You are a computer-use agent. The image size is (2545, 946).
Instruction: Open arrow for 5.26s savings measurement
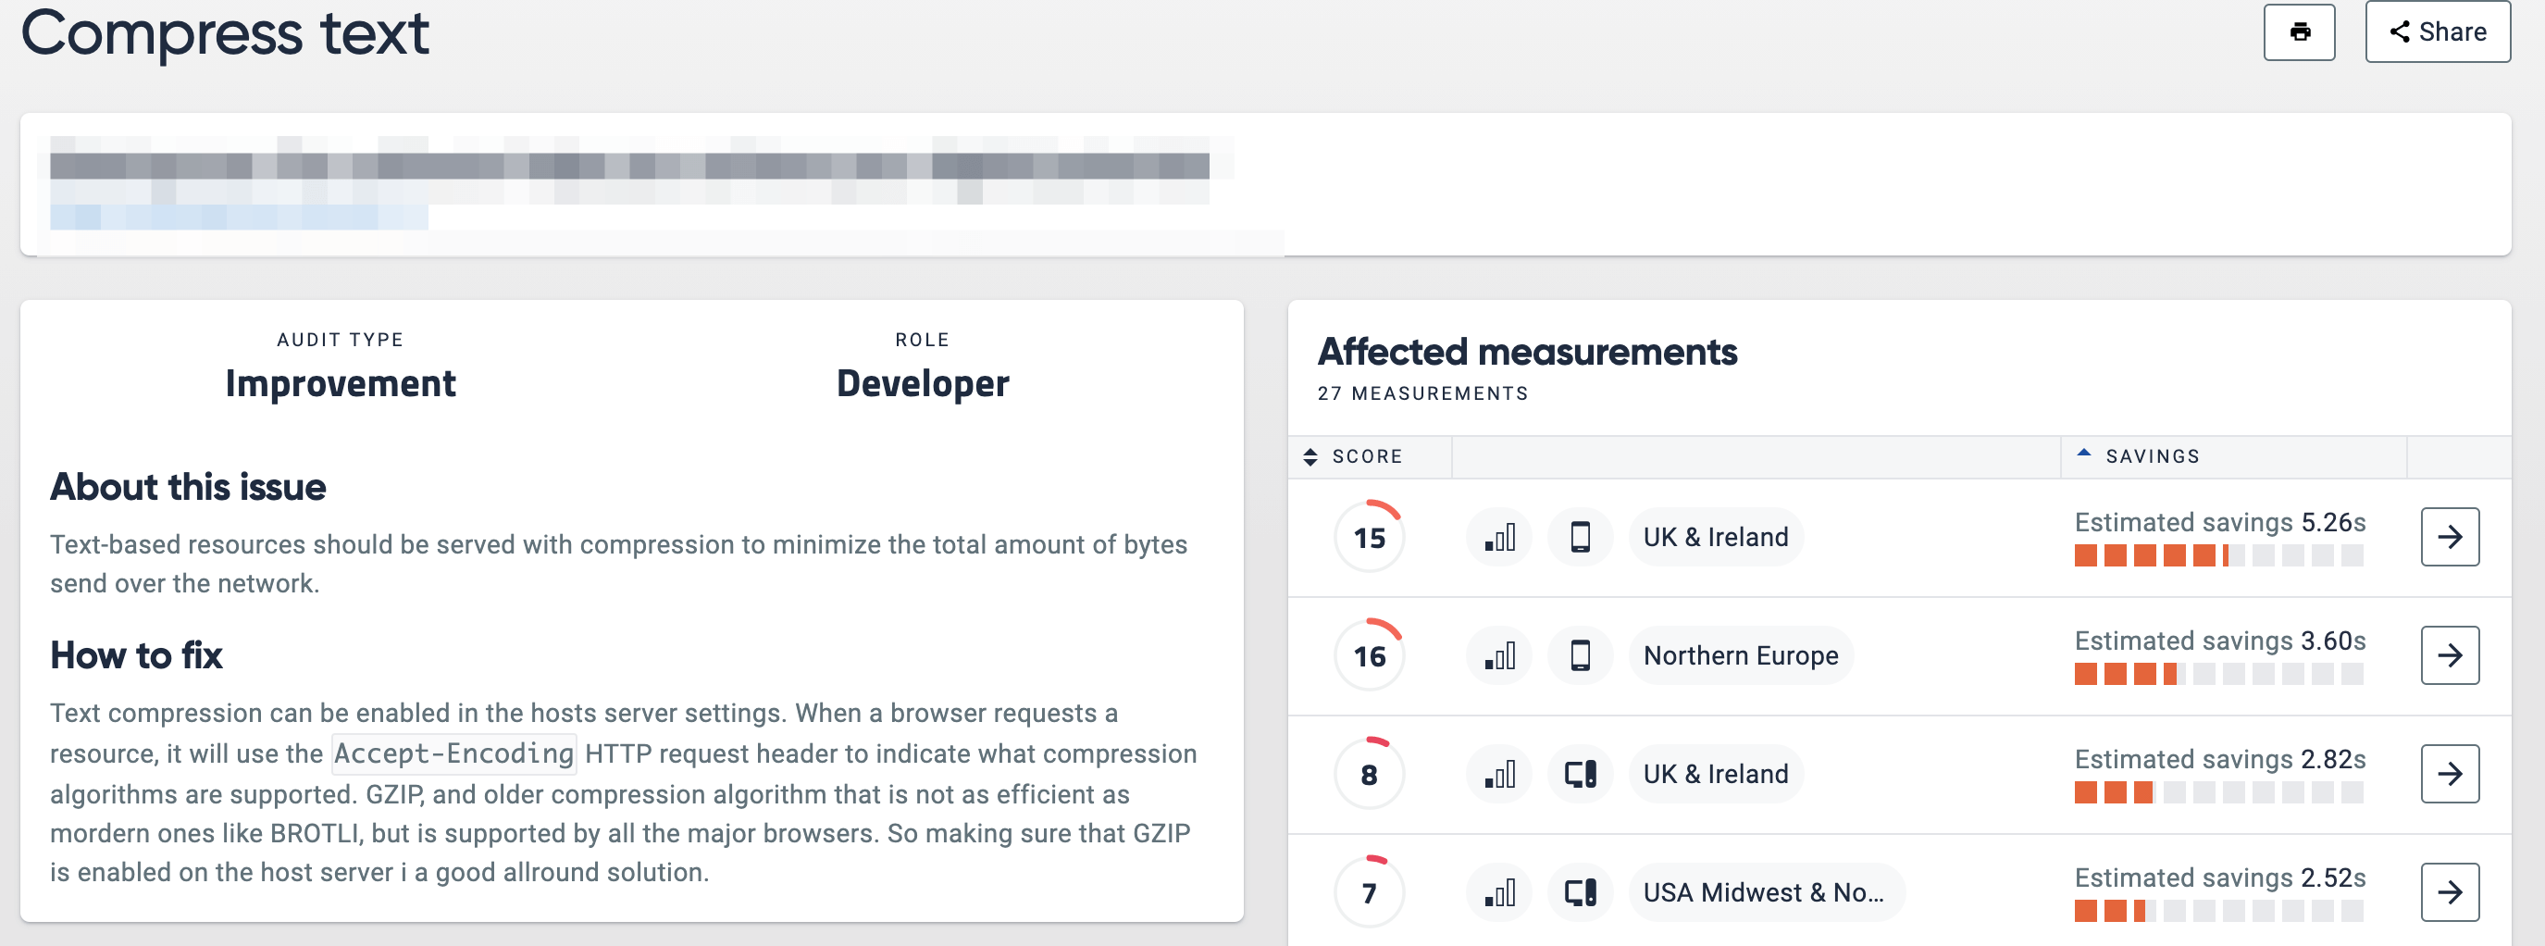(2449, 537)
